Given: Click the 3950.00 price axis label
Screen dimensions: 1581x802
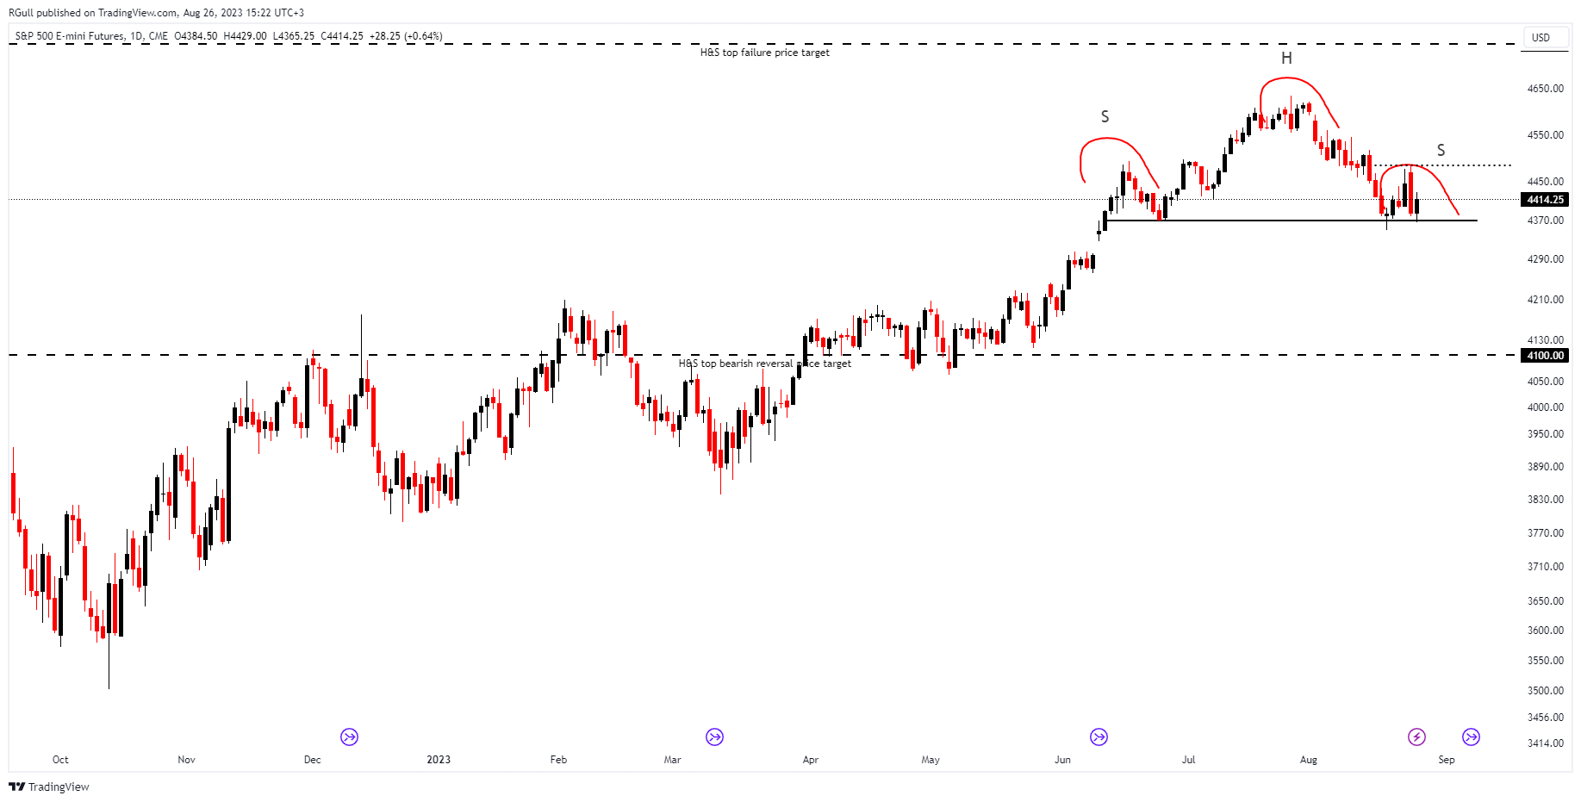Looking at the screenshot, I should tap(1545, 434).
